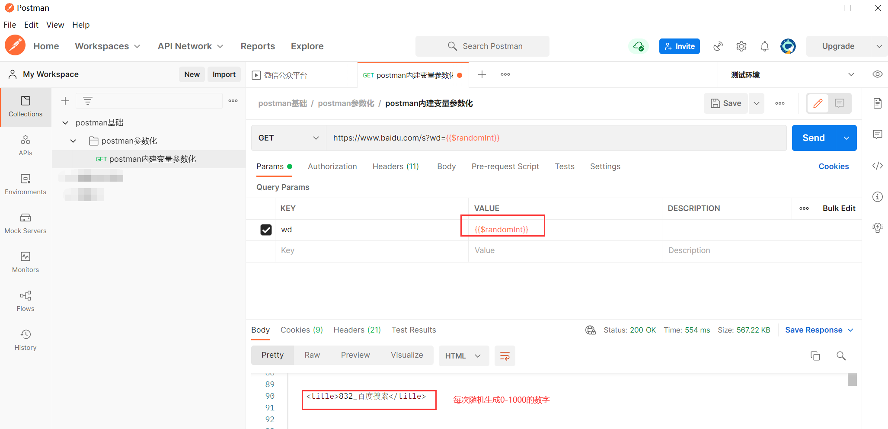Switch to the Pre-request Script tab
Viewport: 888px width, 429px height.
click(x=505, y=166)
